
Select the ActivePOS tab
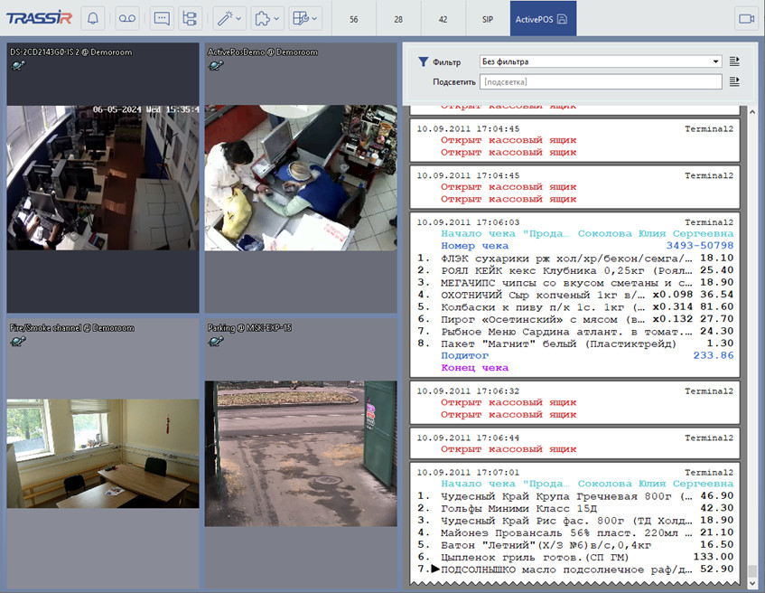point(544,19)
